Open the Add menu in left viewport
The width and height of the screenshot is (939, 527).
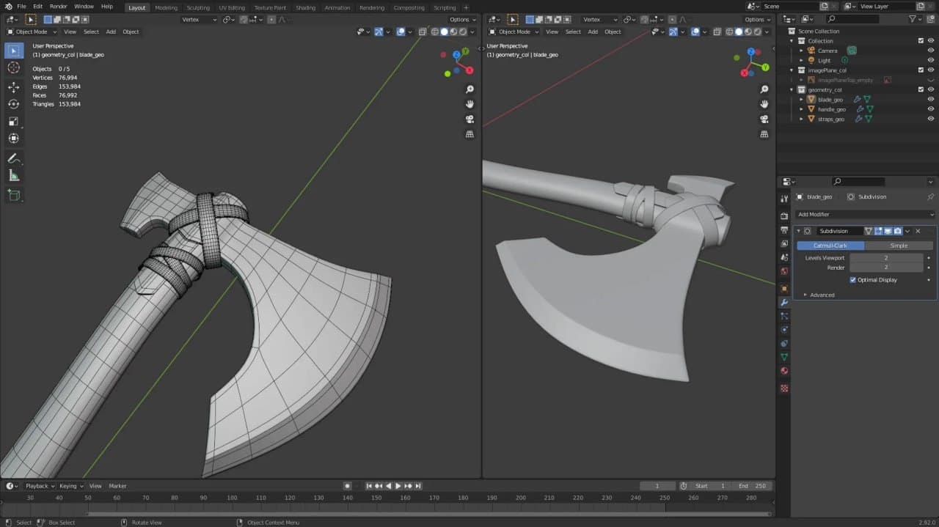coord(111,32)
